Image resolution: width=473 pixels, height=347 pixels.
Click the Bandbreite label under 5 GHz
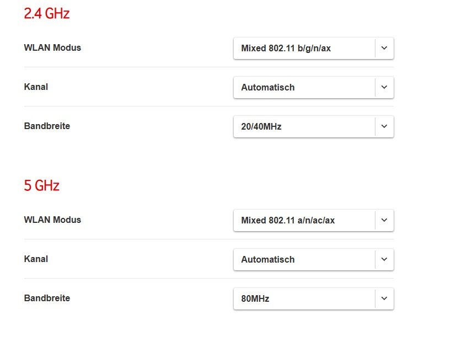[x=47, y=298]
